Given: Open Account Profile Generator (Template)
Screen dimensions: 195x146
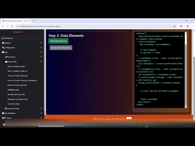Looking at the screenshot, I should point(22,80).
